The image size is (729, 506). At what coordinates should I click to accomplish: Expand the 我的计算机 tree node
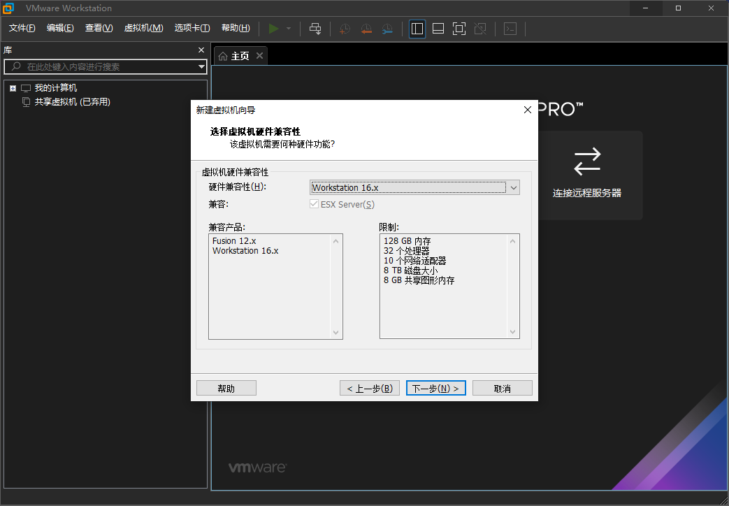tap(13, 88)
